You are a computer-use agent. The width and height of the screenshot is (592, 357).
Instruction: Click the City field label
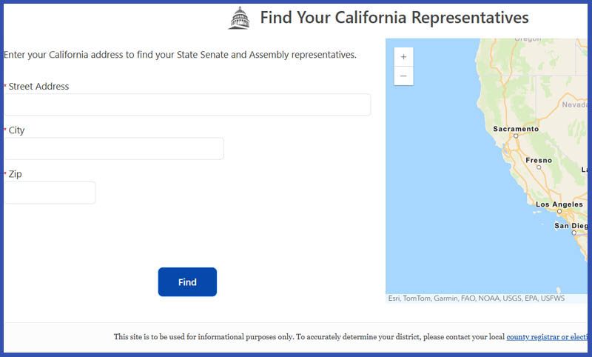[x=16, y=130]
